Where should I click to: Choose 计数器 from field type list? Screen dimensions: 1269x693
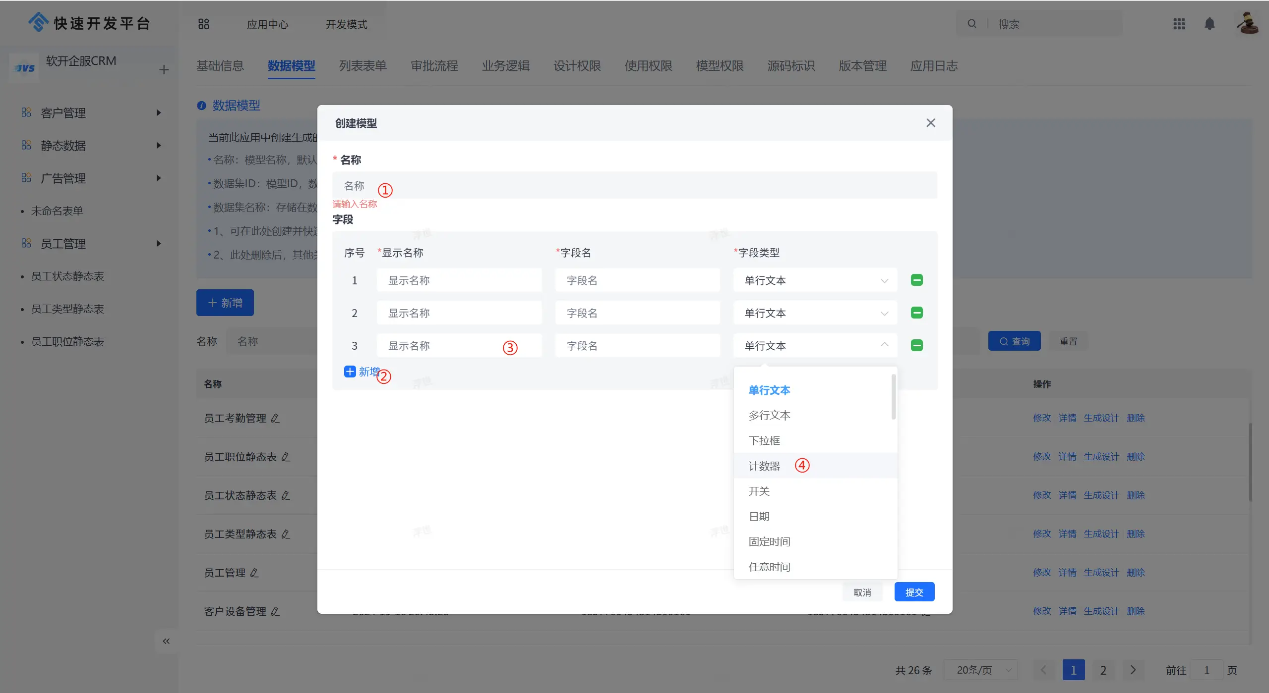click(x=764, y=466)
